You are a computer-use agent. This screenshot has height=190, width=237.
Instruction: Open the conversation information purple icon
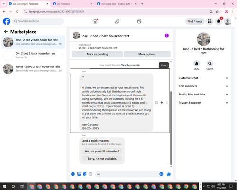(167, 36)
